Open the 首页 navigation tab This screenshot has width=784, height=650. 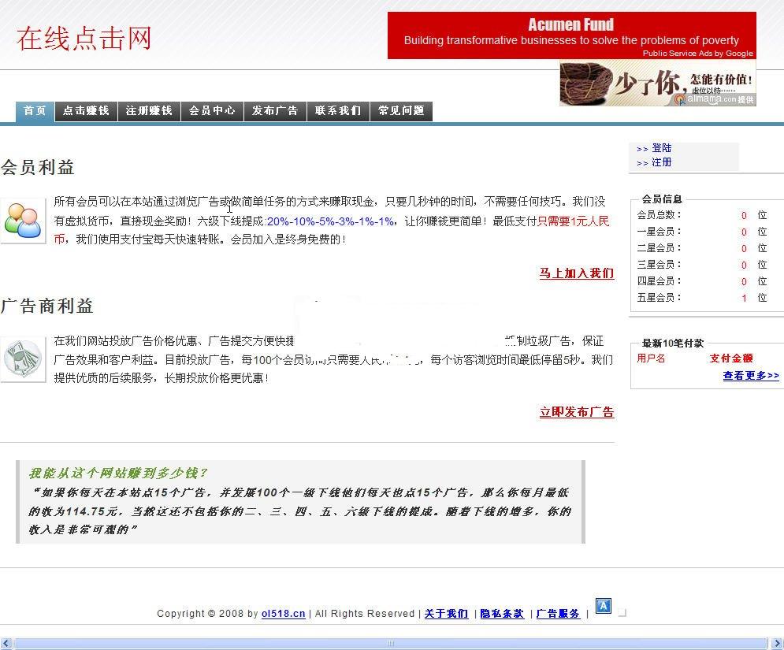(x=35, y=111)
